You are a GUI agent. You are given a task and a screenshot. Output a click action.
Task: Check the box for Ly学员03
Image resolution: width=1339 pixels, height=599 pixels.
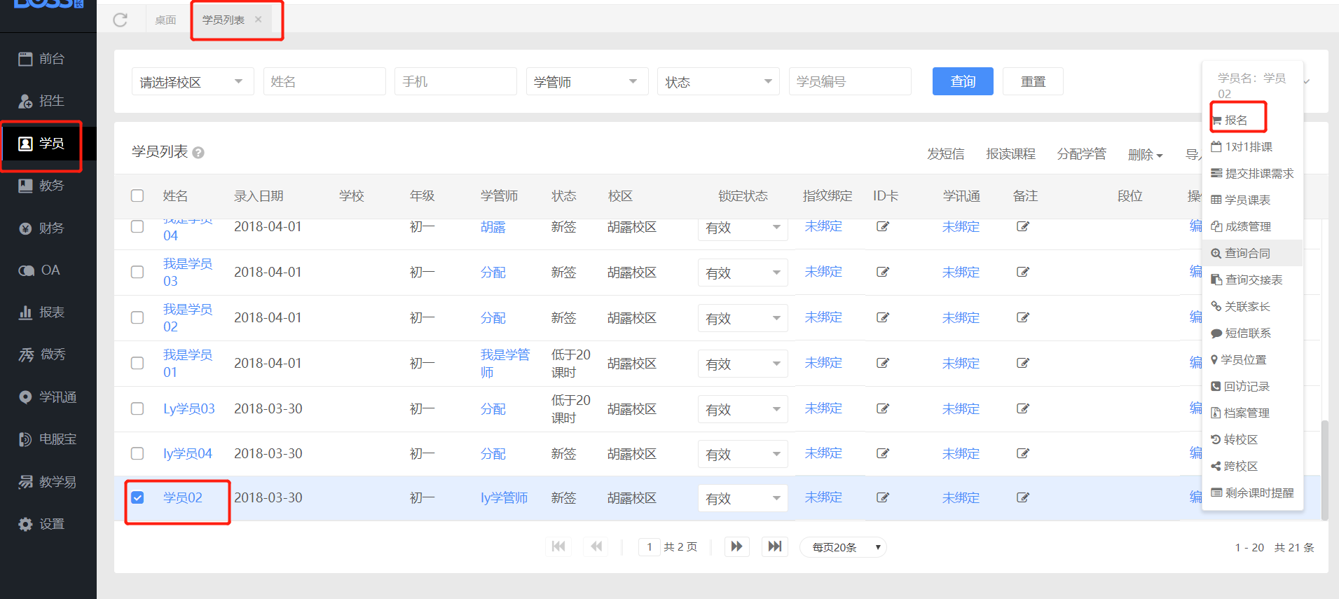point(137,408)
